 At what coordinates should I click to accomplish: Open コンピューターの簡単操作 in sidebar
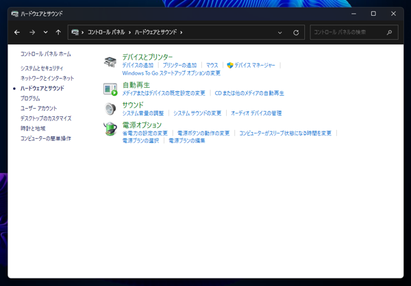click(46, 138)
